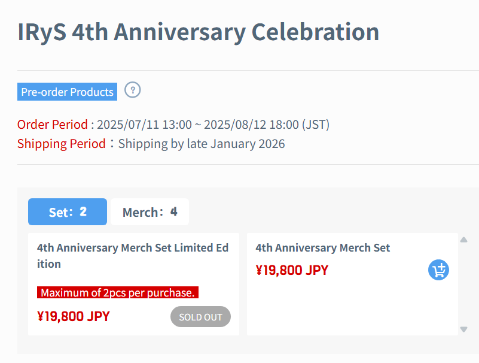Switch to the Set tab
Image resolution: width=479 pixels, height=363 pixels.
pos(68,212)
